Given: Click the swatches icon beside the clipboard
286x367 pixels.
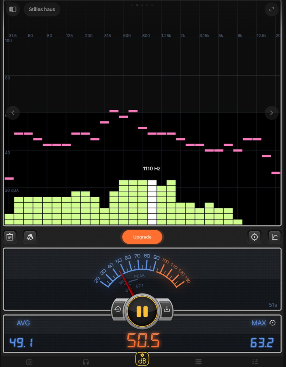Looking at the screenshot, I should tap(30, 237).
